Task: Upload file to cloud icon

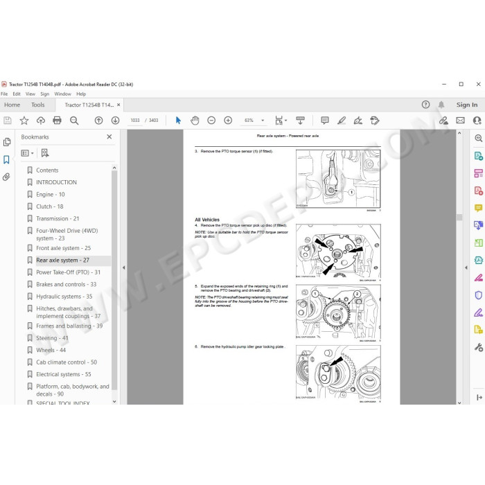Action: (41, 121)
